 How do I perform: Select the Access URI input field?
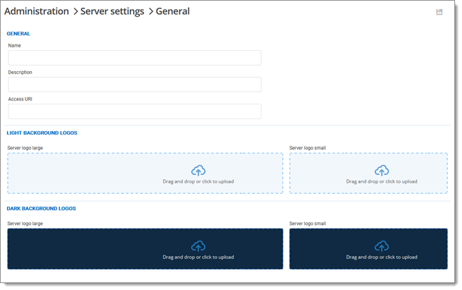(135, 112)
